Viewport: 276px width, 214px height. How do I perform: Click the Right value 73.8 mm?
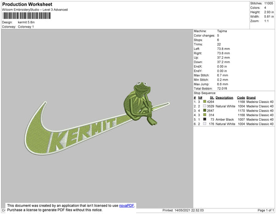(x=224, y=53)
